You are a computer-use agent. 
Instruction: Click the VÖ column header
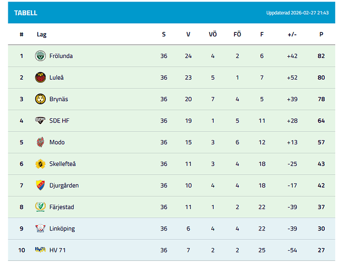tap(213, 34)
